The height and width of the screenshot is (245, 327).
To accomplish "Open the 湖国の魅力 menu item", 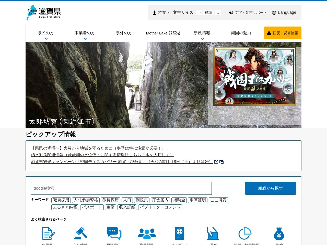I will tap(241, 33).
